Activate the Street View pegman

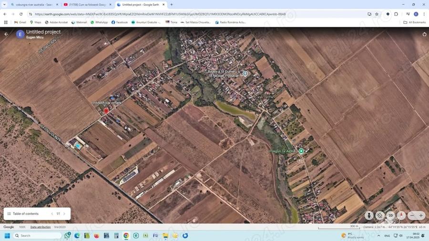coord(369,216)
